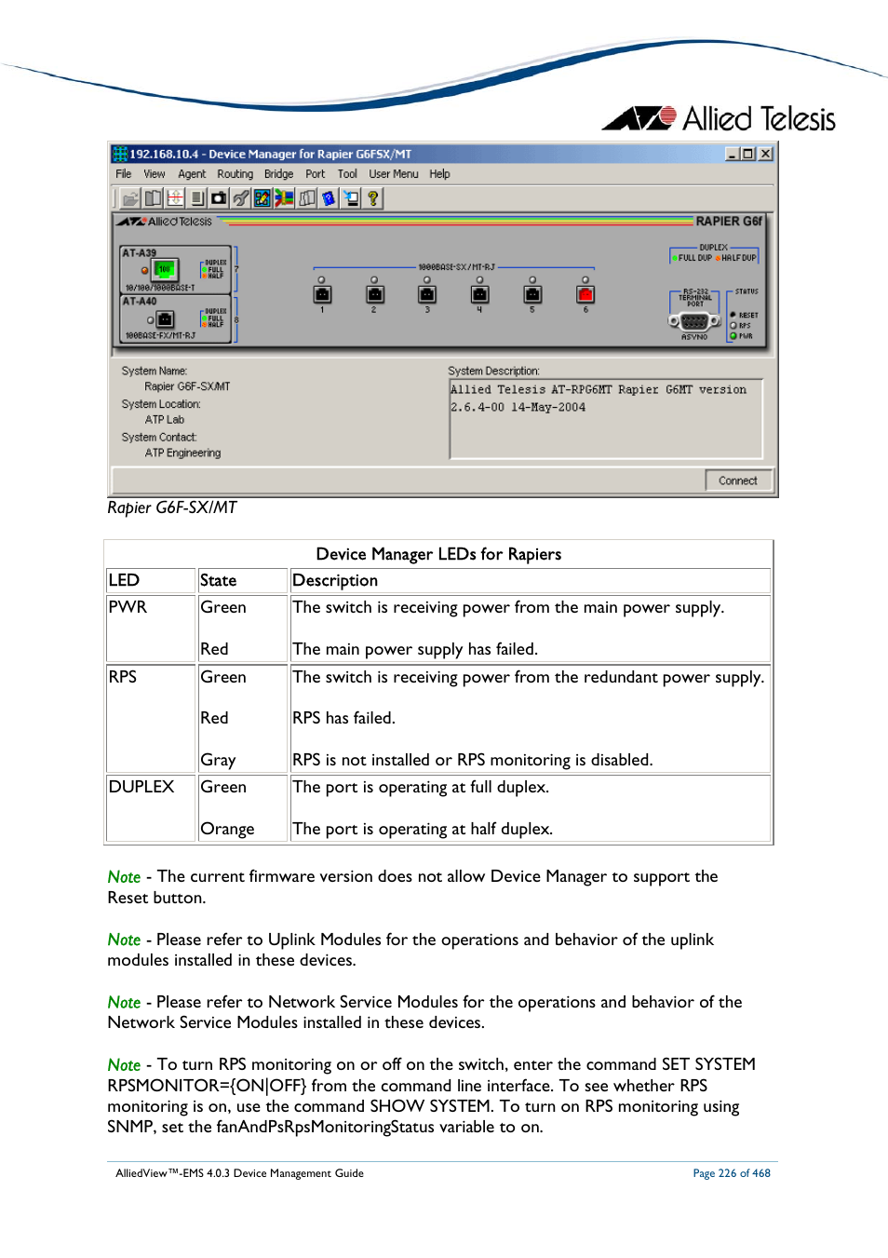Open the Port menu
The width and height of the screenshot is (888, 1258).
(x=316, y=174)
